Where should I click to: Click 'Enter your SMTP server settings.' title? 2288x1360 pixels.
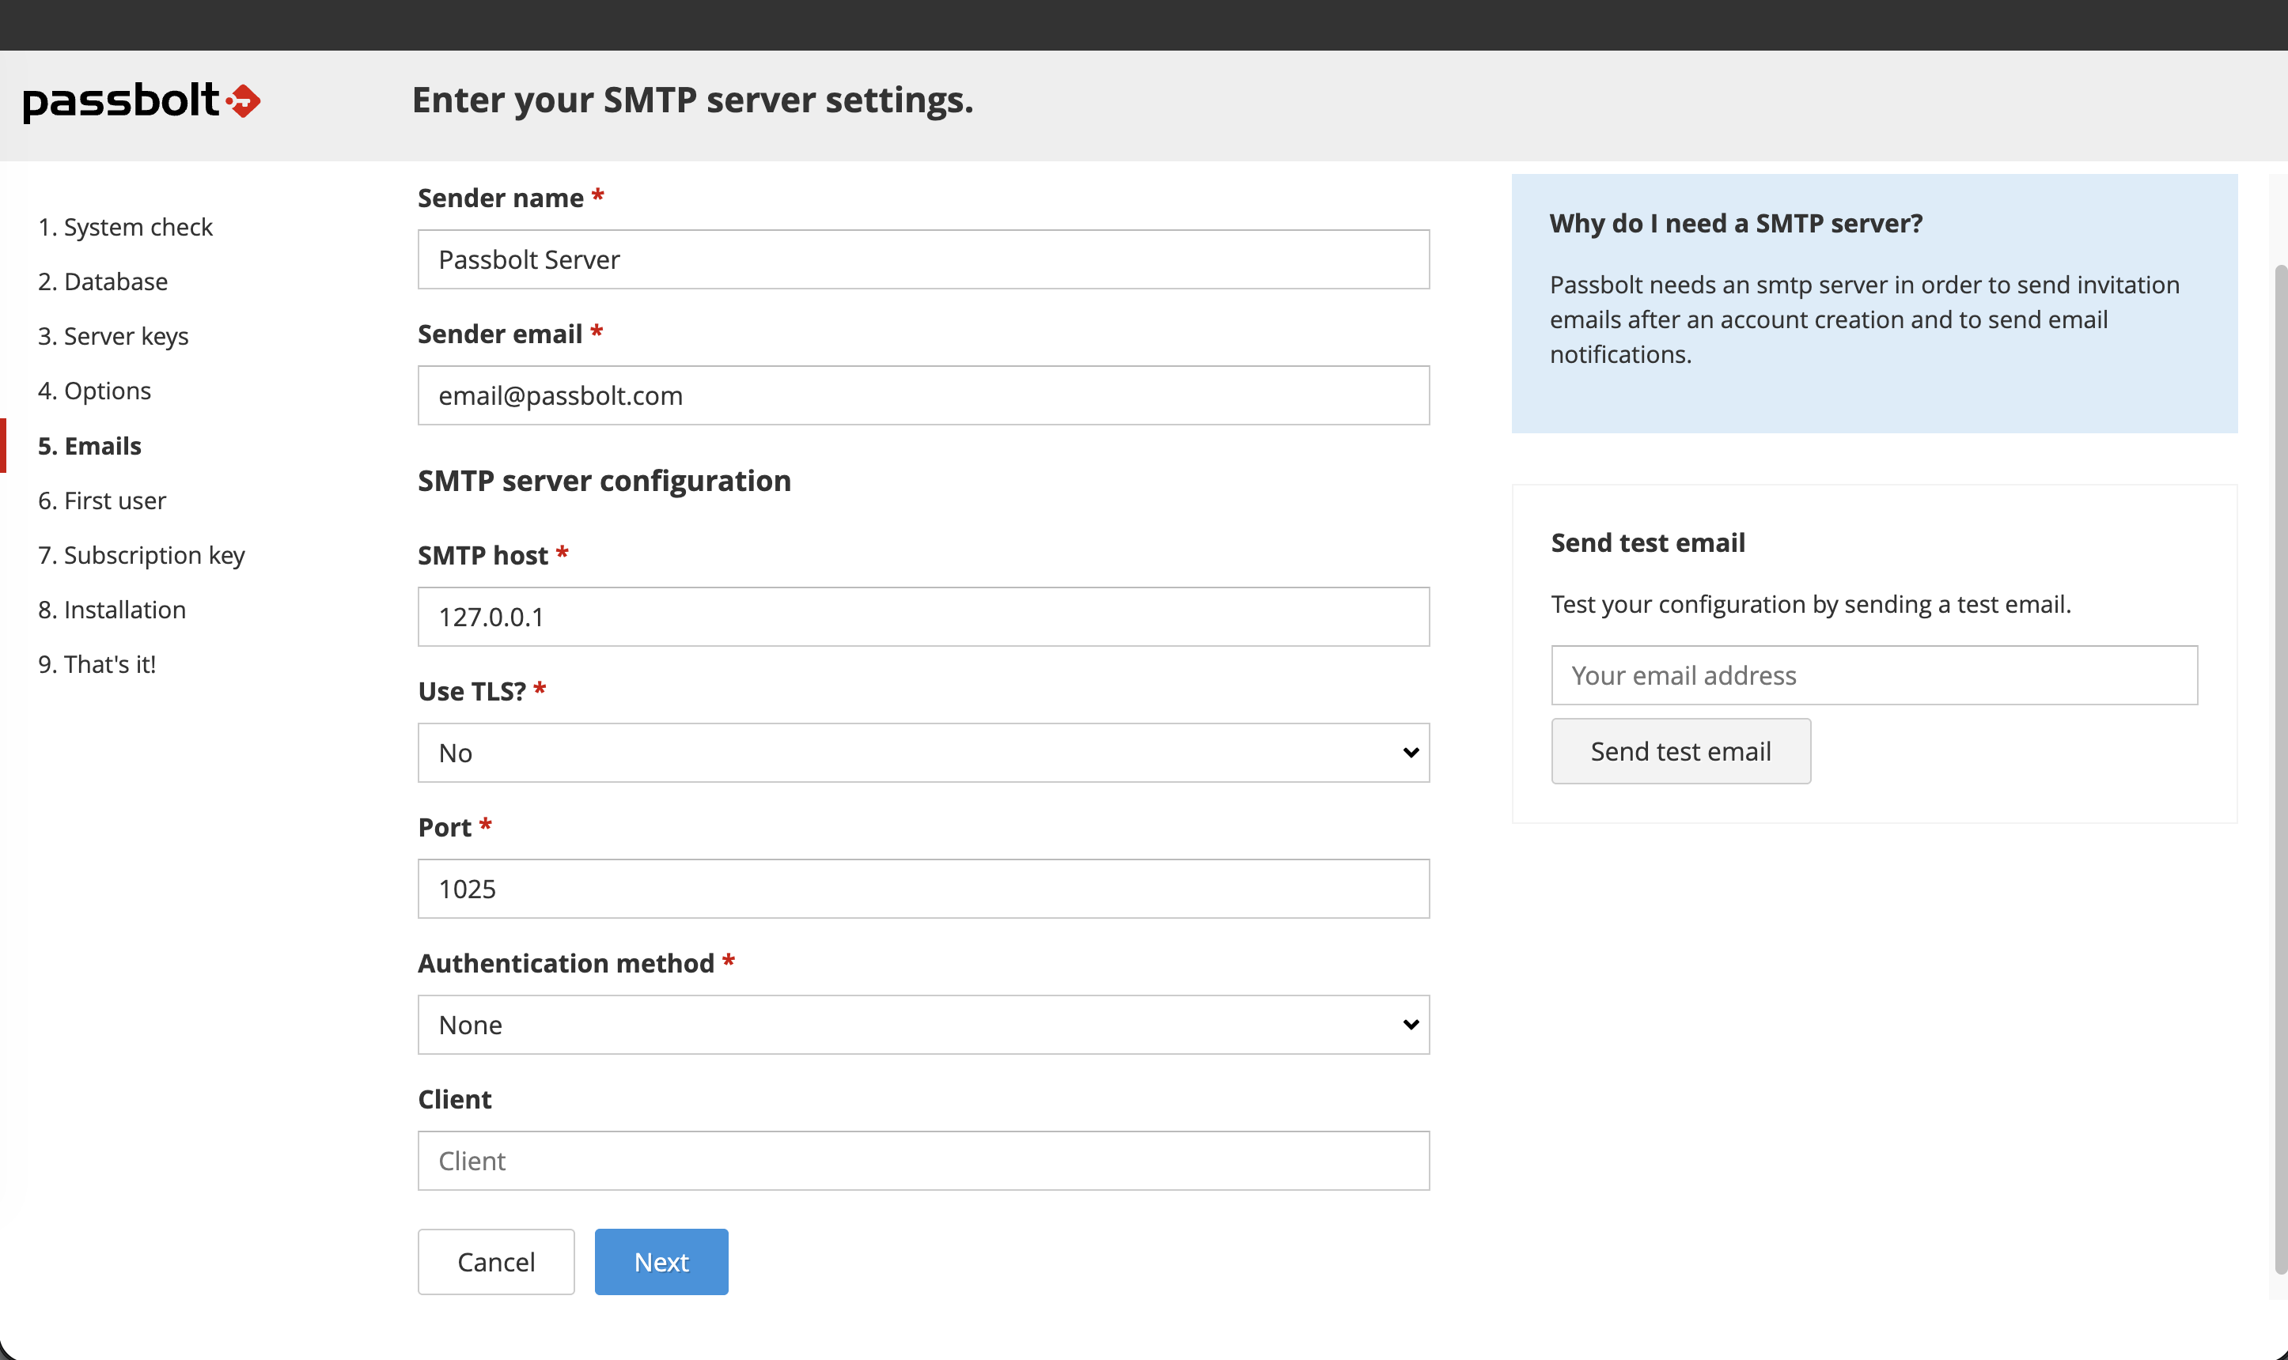pyautogui.click(x=692, y=100)
